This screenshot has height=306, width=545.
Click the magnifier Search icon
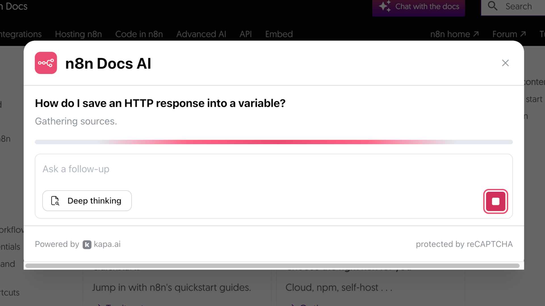click(492, 6)
